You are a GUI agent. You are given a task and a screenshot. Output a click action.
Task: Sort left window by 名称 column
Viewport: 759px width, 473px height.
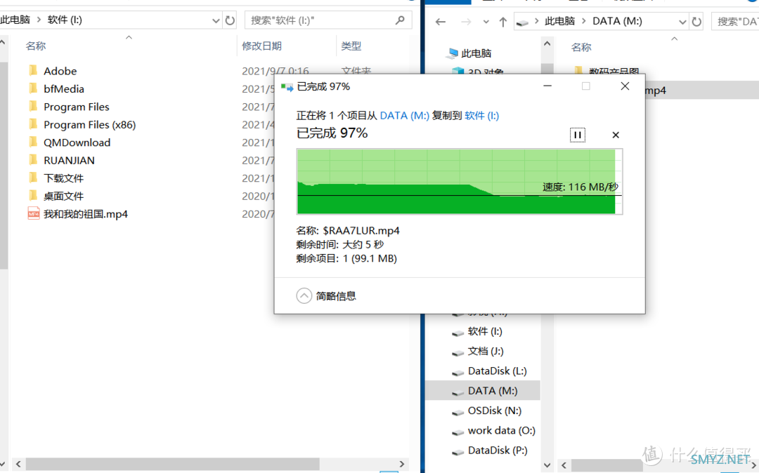[x=35, y=46]
